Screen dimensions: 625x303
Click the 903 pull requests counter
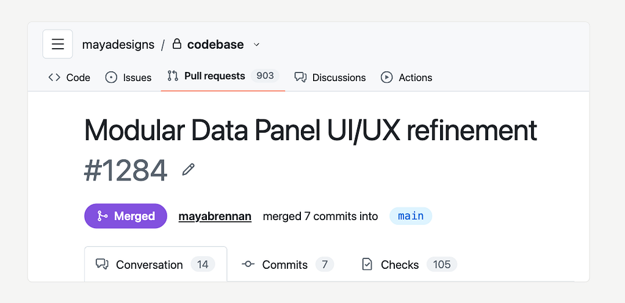tap(265, 76)
